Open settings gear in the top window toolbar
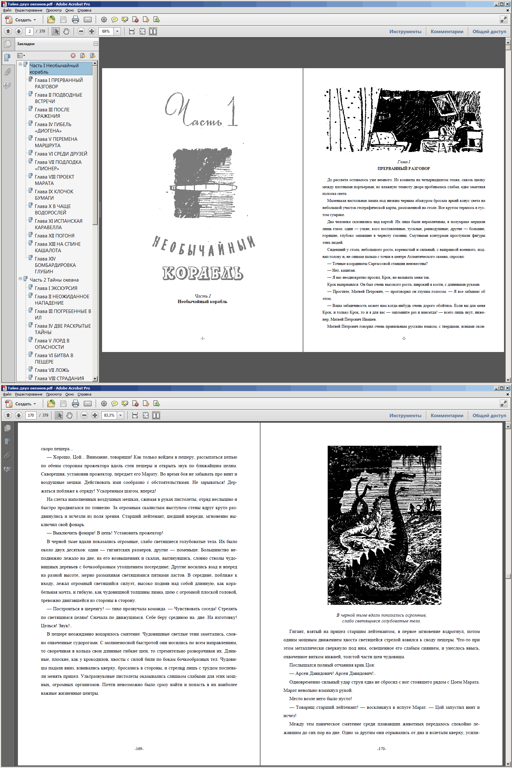Viewport: 512px width, 768px height. click(x=104, y=20)
